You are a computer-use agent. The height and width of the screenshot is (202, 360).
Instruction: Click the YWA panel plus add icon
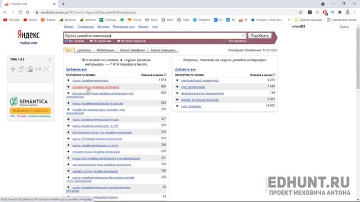pos(13,69)
